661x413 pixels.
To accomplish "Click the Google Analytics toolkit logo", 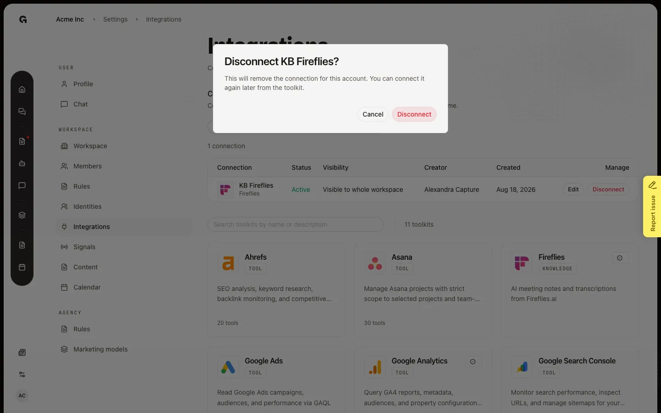I will pos(375,367).
